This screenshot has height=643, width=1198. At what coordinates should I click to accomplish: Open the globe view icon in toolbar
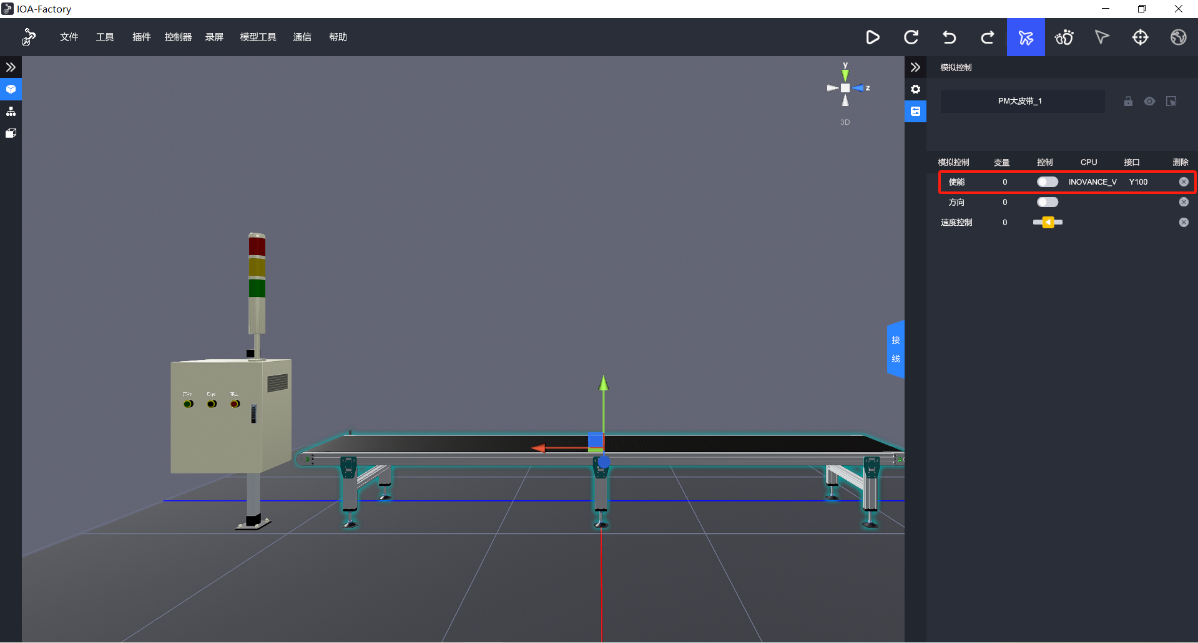pos(1178,37)
